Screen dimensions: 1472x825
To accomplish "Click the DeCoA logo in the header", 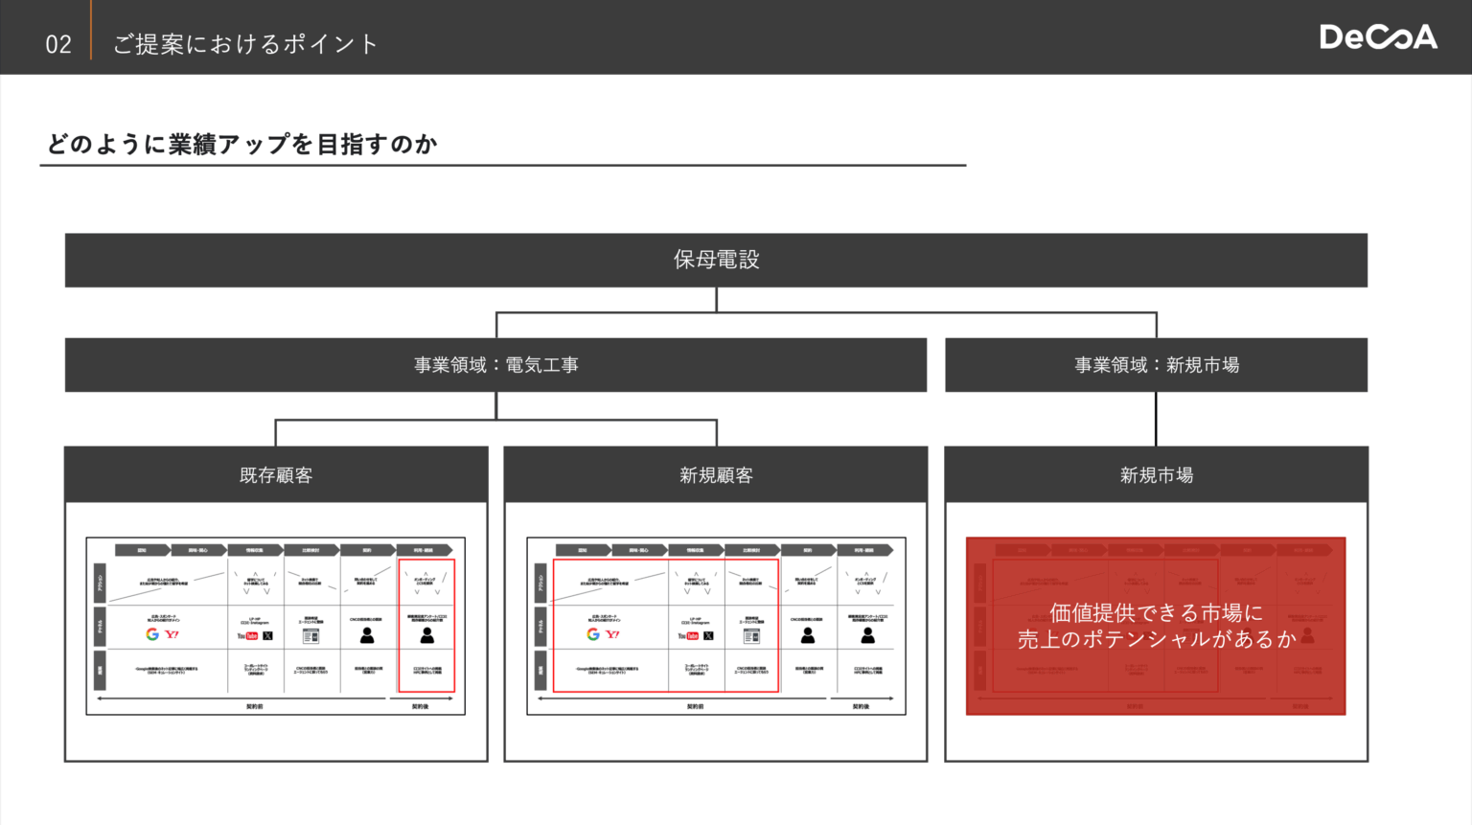I will (x=1378, y=36).
